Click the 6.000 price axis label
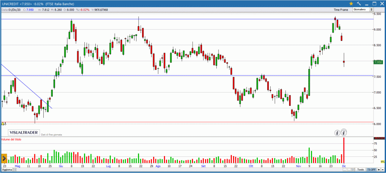This screenshot has height=173, width=386. [378, 124]
